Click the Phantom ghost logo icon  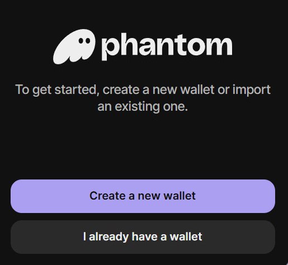pos(74,46)
